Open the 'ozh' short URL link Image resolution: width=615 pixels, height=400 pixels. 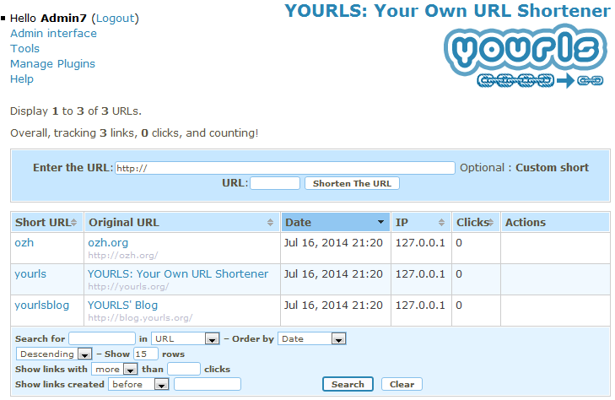24,243
